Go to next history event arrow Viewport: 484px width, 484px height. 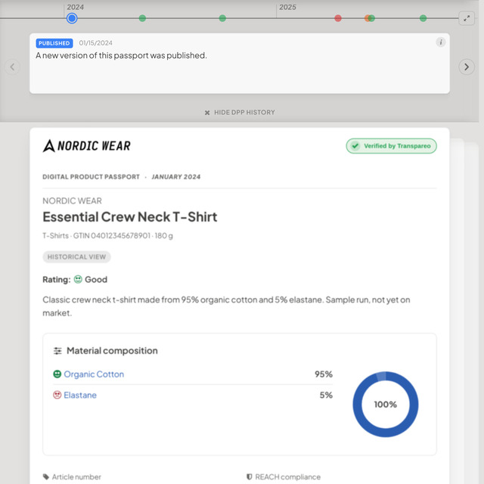[467, 67]
